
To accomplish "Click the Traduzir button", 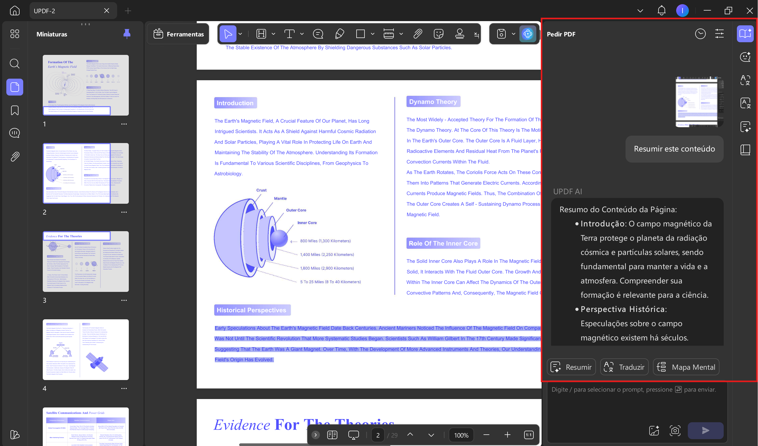I will tap(624, 367).
